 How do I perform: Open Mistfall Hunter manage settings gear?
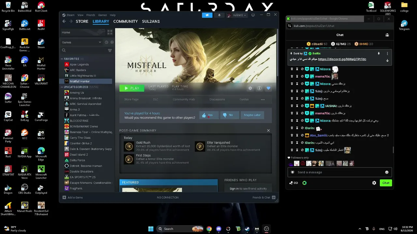click(x=250, y=88)
